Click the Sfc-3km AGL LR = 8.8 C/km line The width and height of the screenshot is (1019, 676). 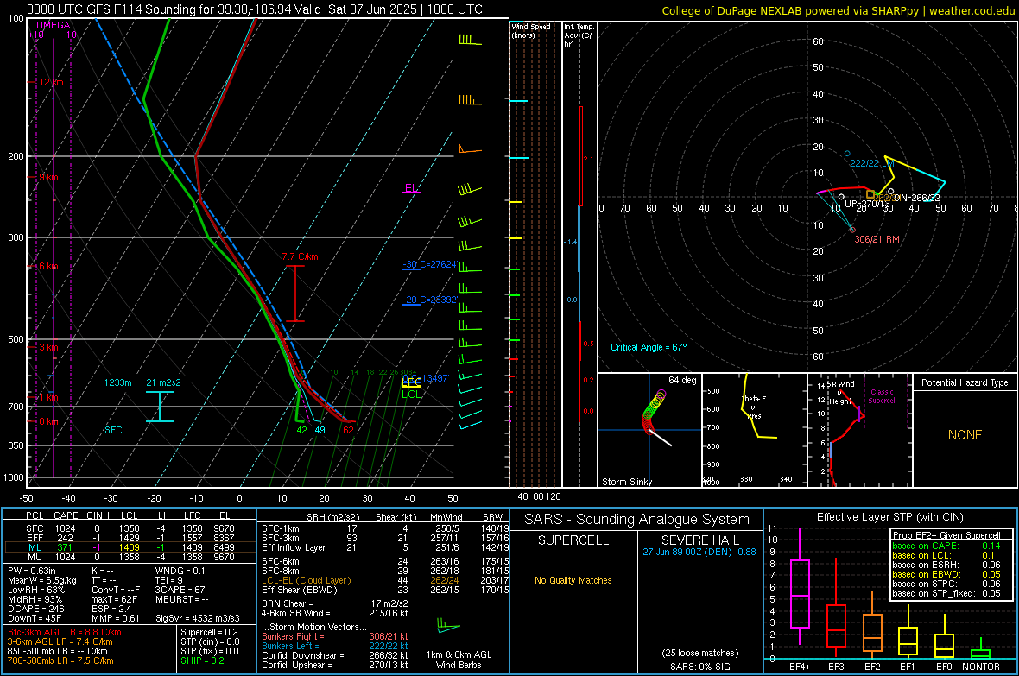(65, 632)
